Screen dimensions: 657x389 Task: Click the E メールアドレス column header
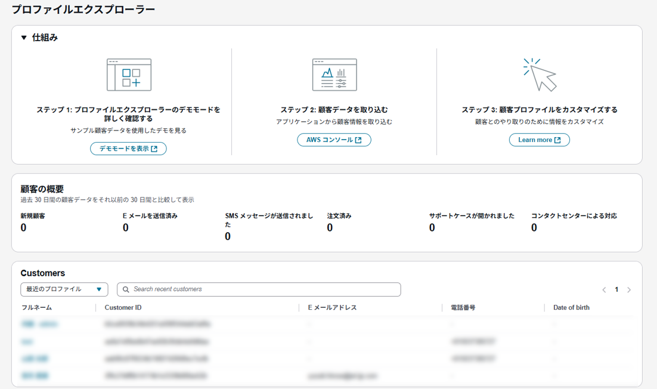[332, 307]
